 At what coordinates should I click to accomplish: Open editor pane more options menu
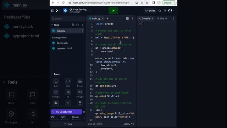[x=132, y=18]
